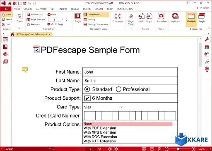Click Page Preview in Navigation group
Image resolution: width=212 pixels, height=151 pixels.
click(36, 19)
